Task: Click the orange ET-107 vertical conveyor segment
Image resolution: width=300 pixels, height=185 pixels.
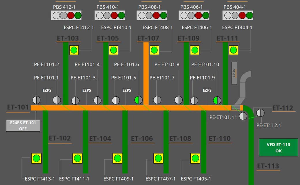Action: pyautogui.click(x=146, y=72)
